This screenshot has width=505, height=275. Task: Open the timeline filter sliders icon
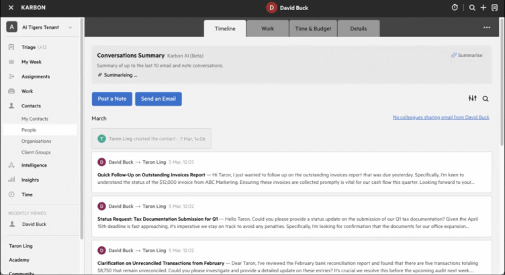pos(473,99)
